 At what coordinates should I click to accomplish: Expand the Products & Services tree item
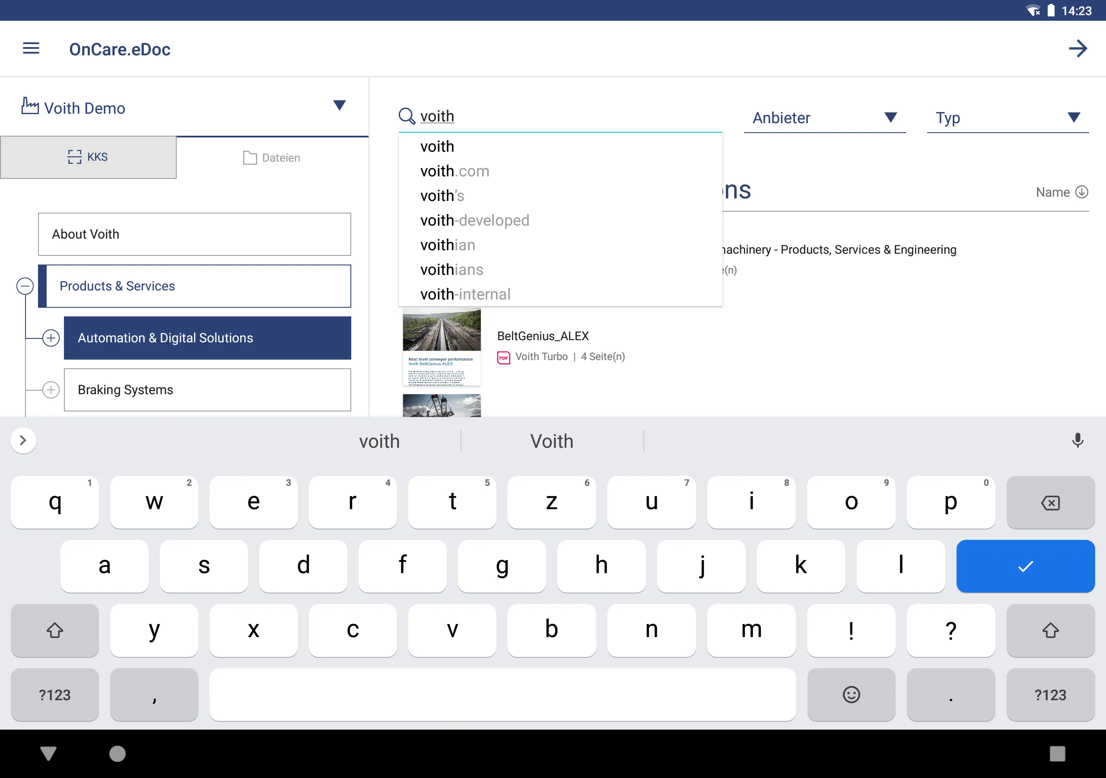point(25,285)
